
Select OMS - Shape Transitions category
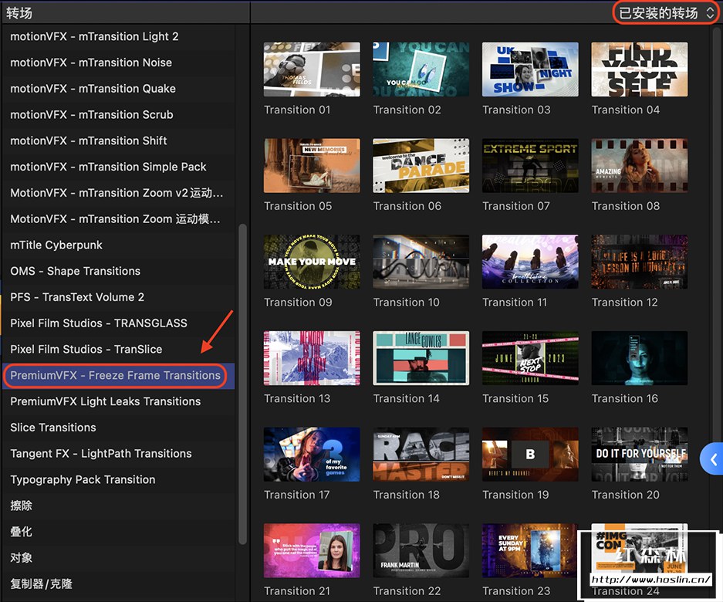click(118, 271)
